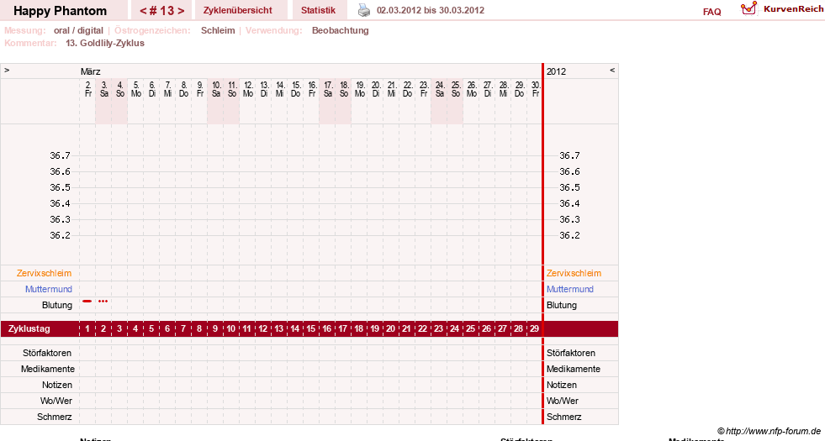Click the left Störfaktoren row label
This screenshot has width=825, height=441.
click(47, 353)
